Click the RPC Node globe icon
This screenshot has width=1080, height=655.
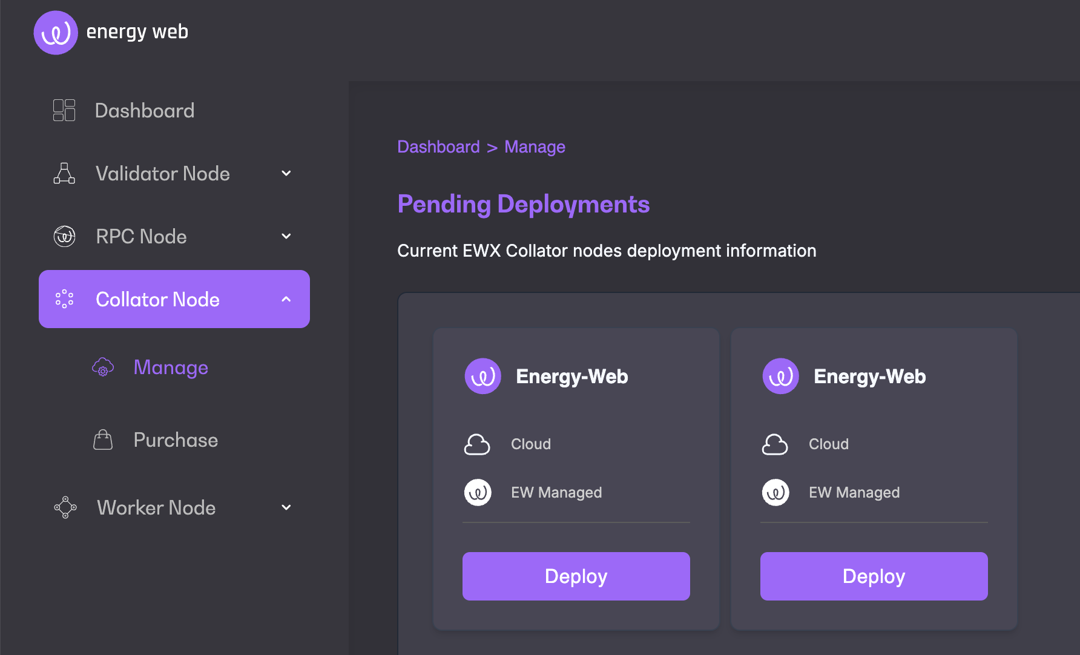pos(64,237)
